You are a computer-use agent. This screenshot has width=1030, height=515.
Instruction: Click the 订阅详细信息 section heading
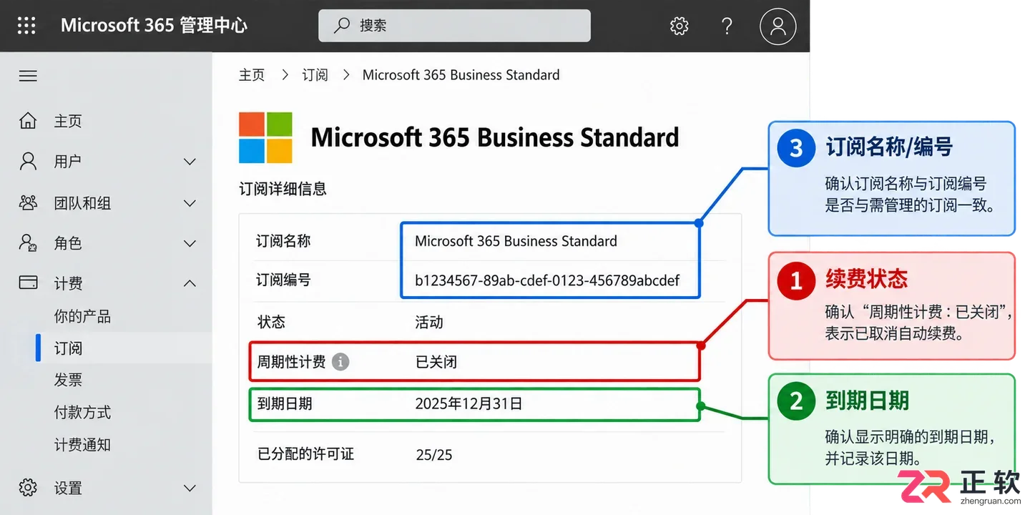(283, 190)
